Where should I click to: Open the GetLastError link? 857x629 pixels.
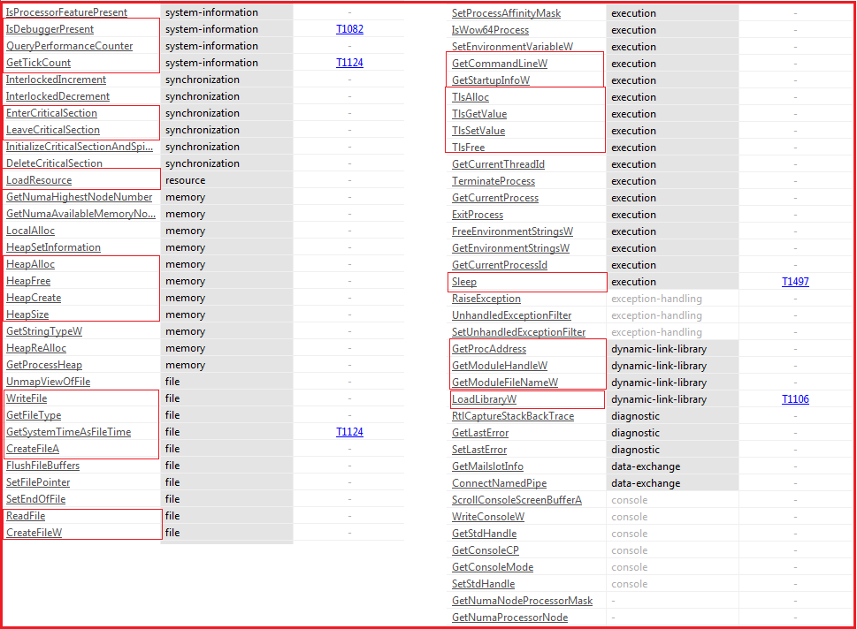coord(480,433)
